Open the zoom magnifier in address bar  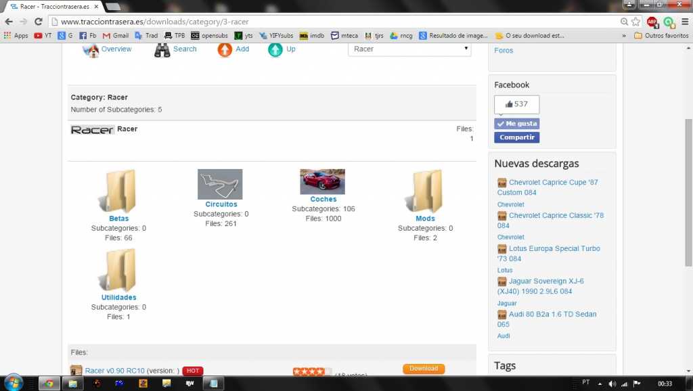point(624,22)
